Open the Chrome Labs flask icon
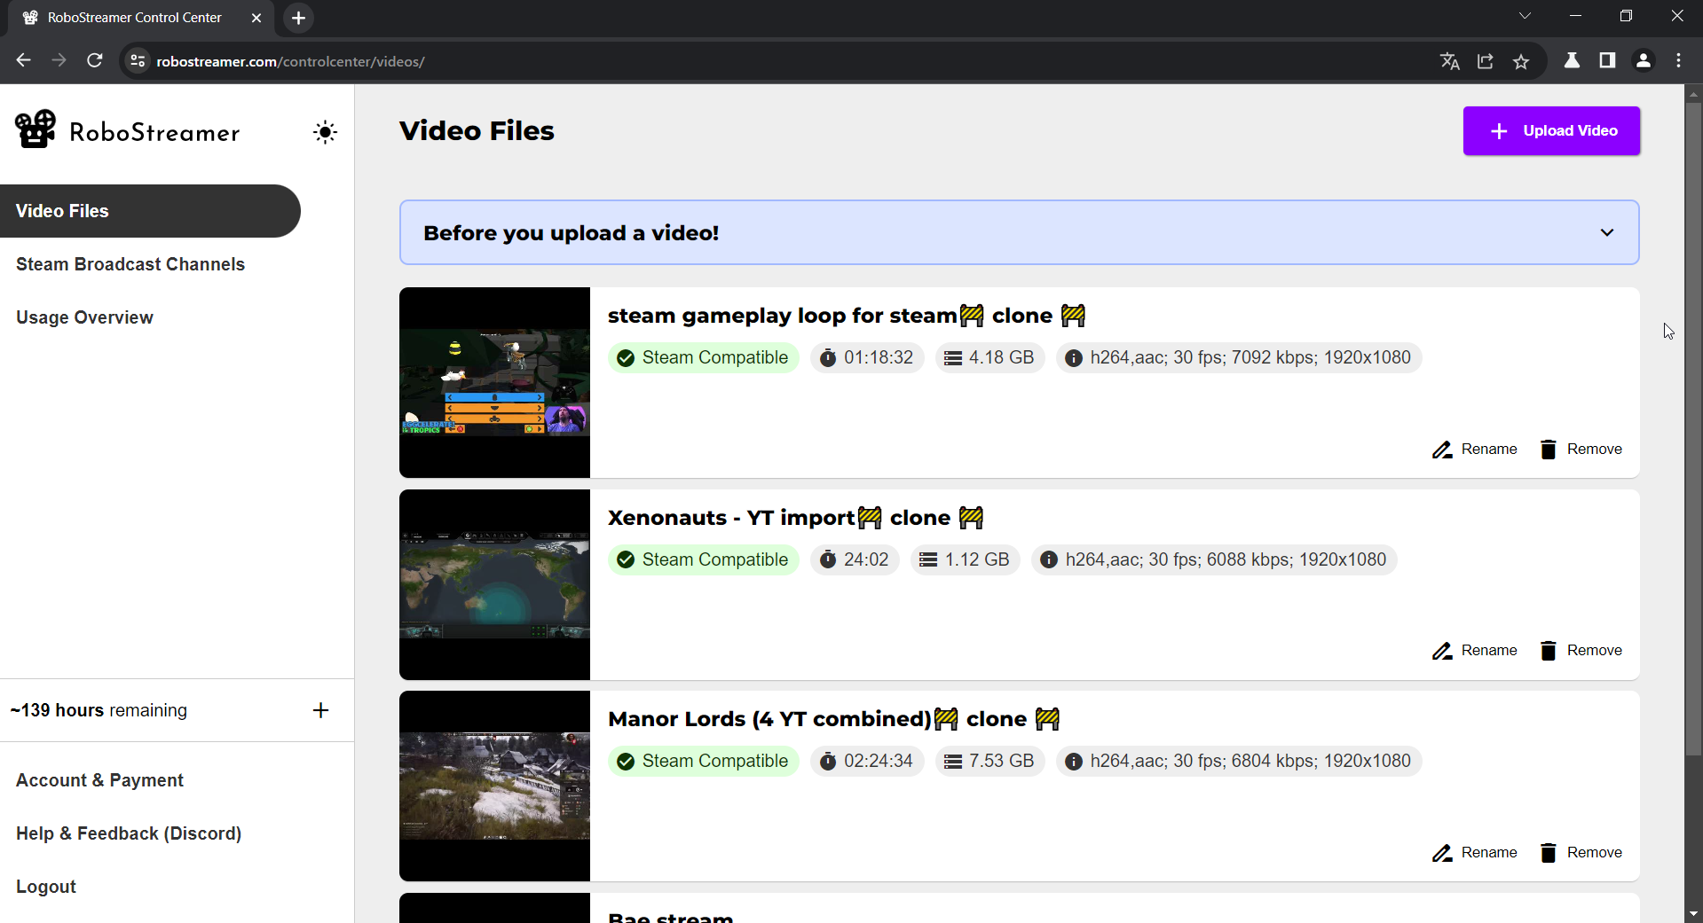 point(1572,60)
